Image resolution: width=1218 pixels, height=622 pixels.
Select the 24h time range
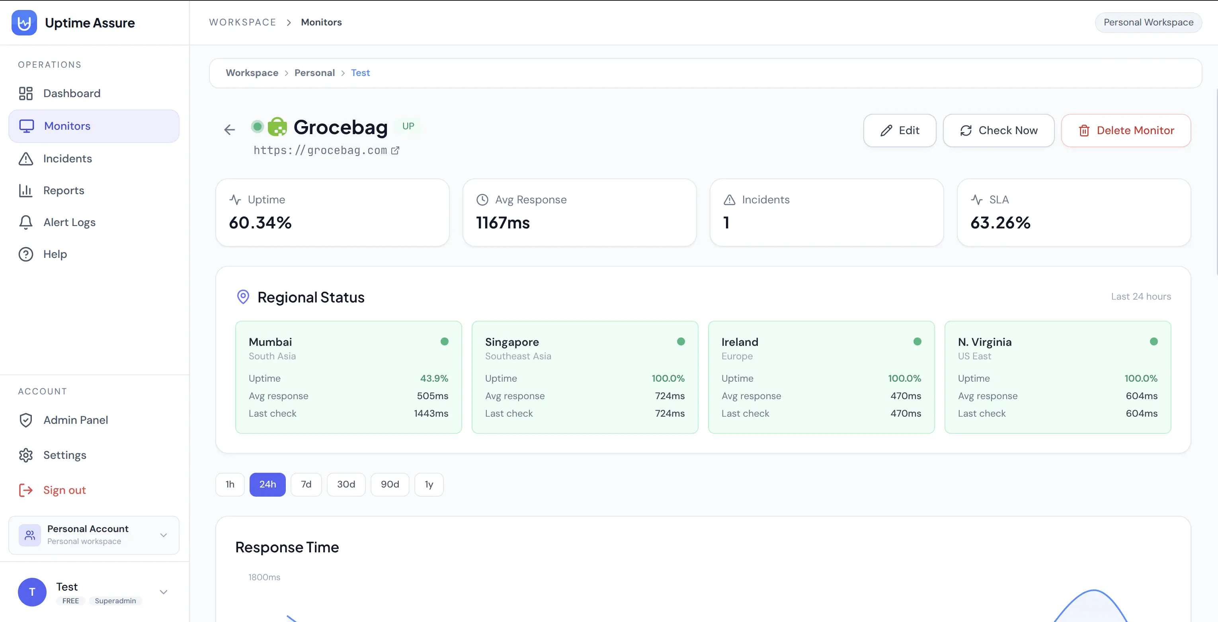(x=267, y=484)
